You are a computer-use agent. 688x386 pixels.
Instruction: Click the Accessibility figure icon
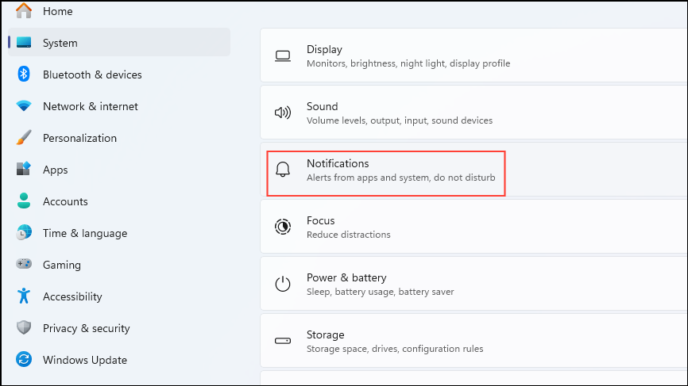click(24, 296)
